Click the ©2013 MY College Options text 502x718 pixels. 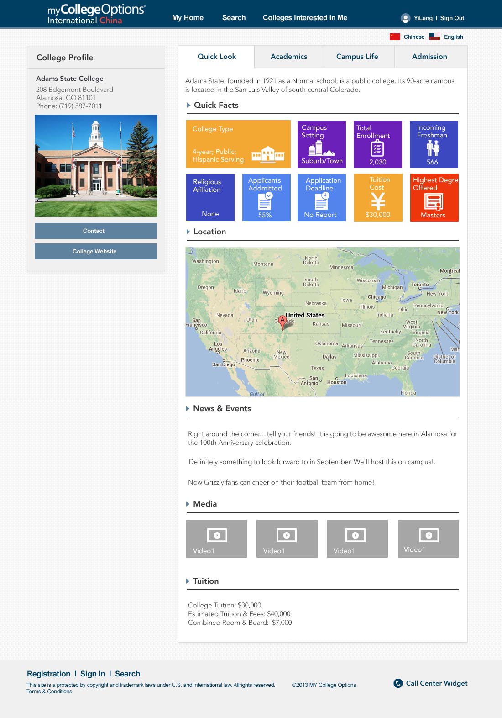[324, 685]
